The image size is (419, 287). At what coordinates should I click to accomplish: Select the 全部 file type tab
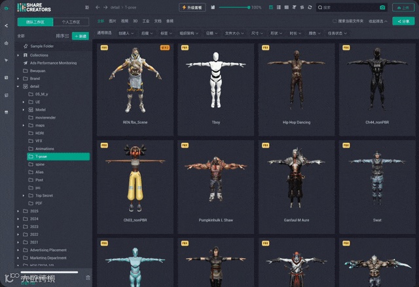101,21
